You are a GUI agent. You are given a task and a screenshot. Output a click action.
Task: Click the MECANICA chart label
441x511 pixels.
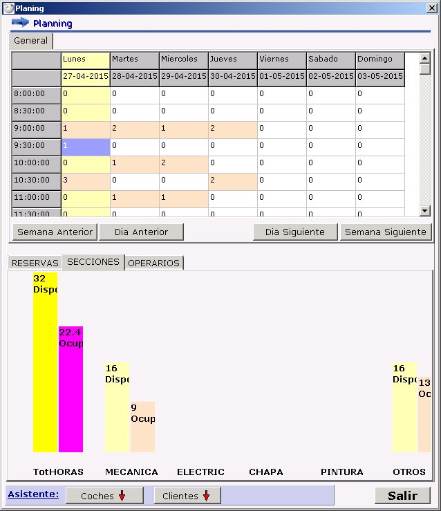131,472
